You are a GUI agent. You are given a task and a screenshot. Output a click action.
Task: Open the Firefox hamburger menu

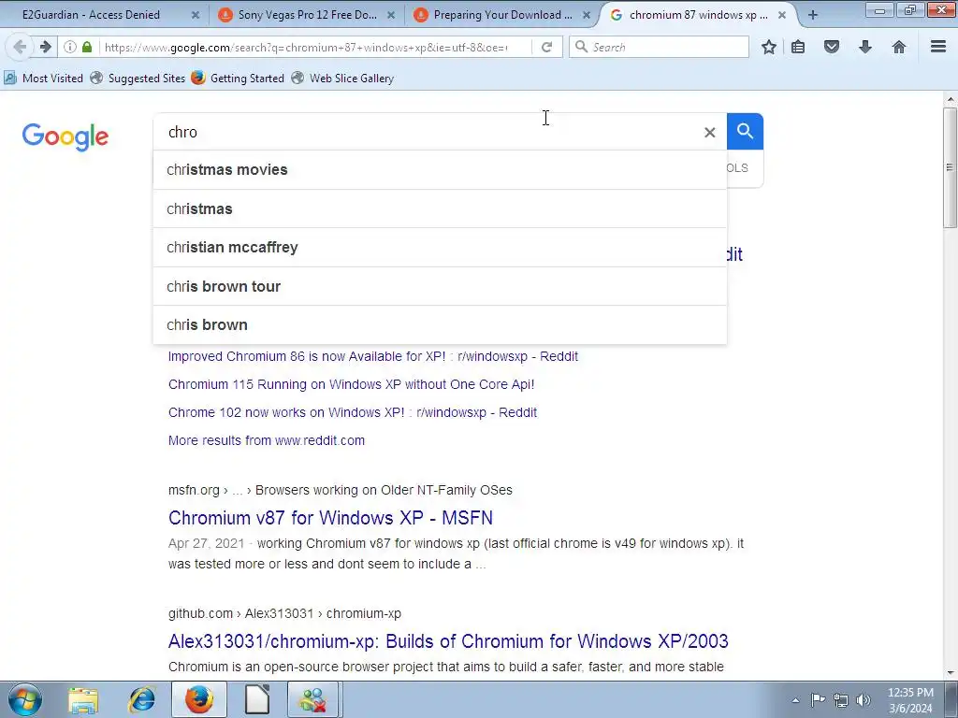tap(938, 47)
